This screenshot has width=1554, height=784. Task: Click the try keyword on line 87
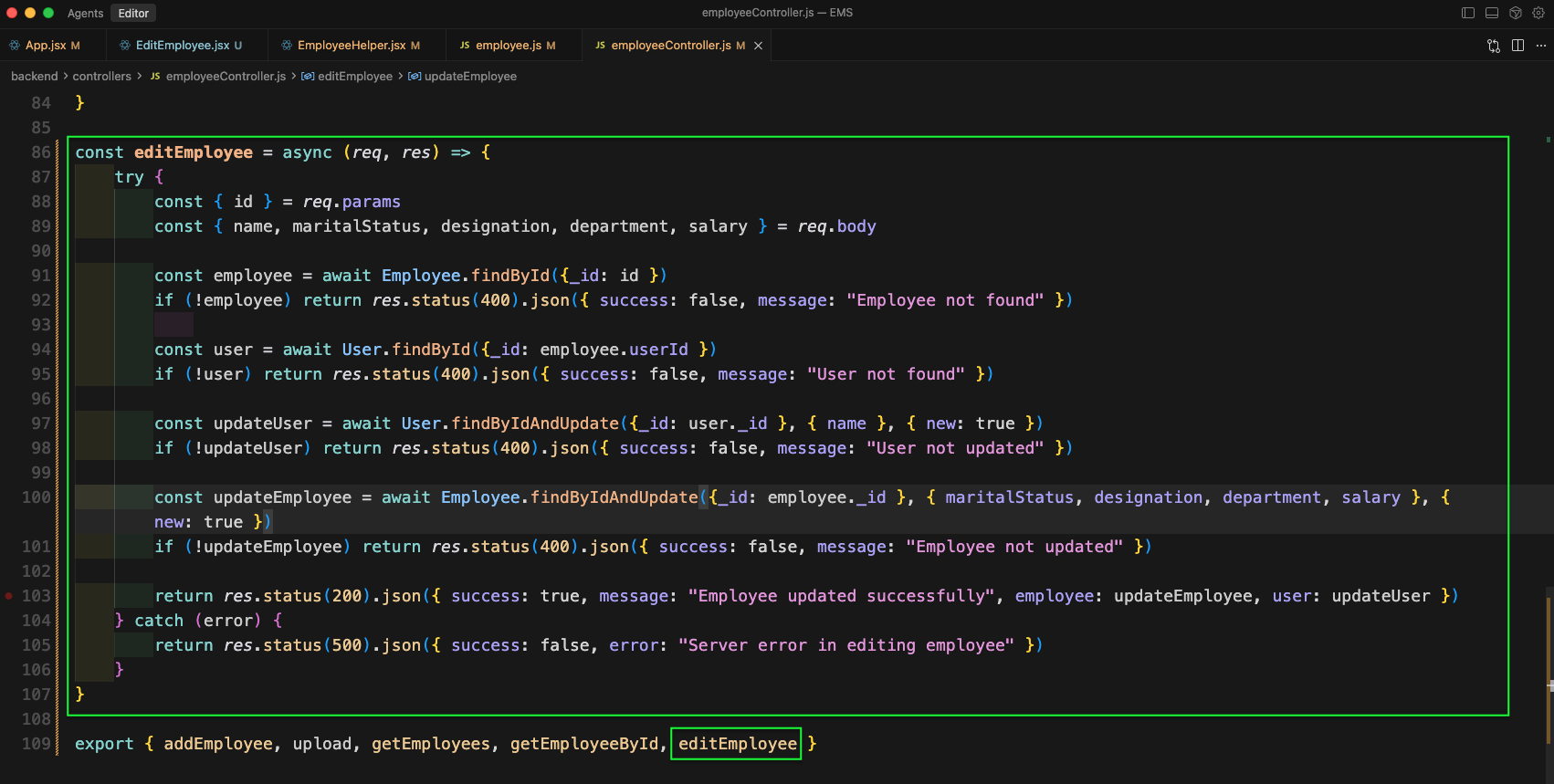(x=129, y=177)
